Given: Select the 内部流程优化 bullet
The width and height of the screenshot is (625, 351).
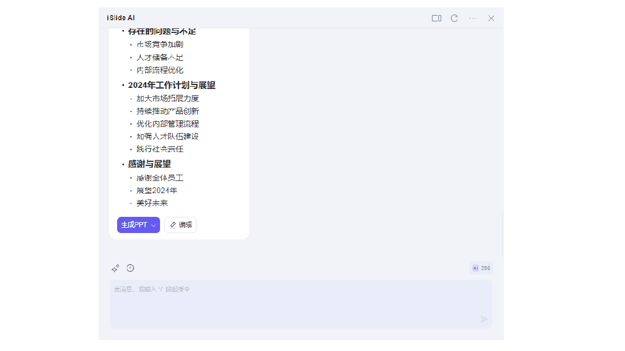Looking at the screenshot, I should [x=160, y=70].
